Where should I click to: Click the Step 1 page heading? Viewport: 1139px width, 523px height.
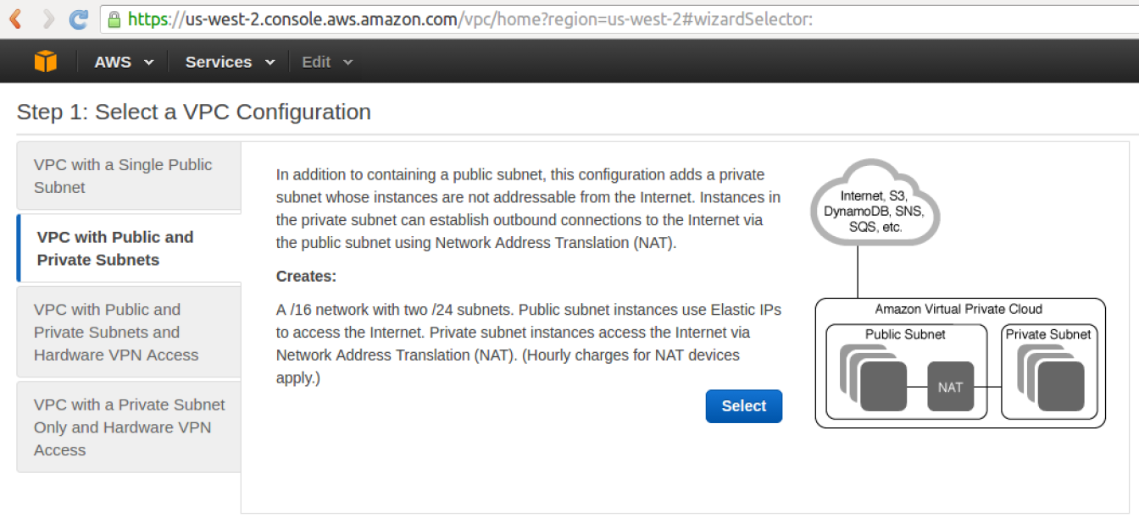click(x=193, y=112)
